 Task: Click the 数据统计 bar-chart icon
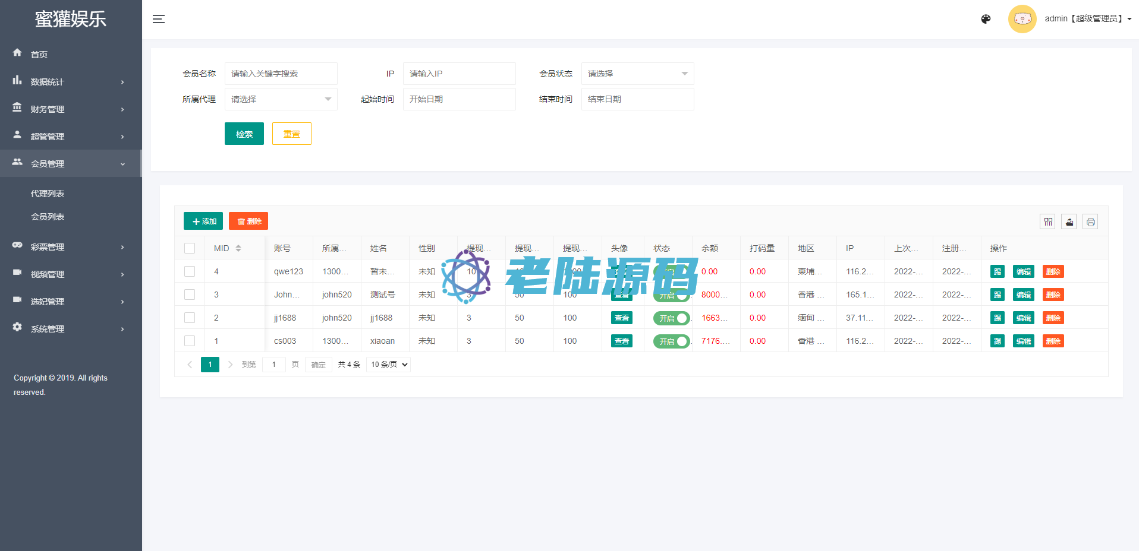[x=17, y=80]
